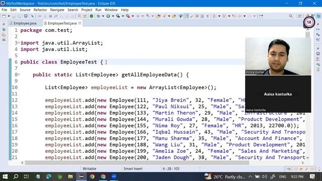Open the Navigate menu
The width and height of the screenshot is (322, 181).
[x=57, y=10]
